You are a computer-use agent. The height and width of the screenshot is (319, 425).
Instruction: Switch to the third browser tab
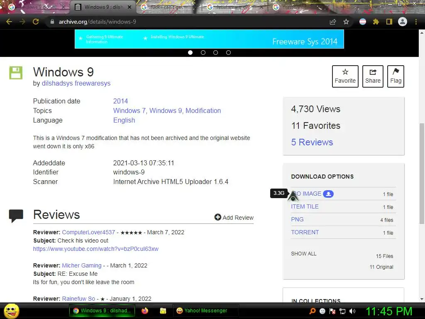[x=168, y=7]
